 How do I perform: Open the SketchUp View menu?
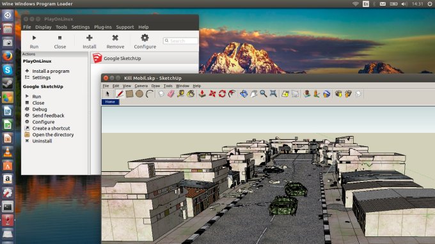127,86
